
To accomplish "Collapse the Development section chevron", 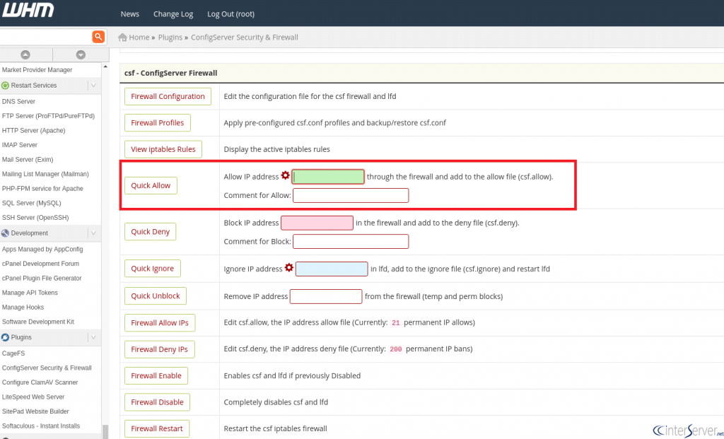I will tap(93, 233).
